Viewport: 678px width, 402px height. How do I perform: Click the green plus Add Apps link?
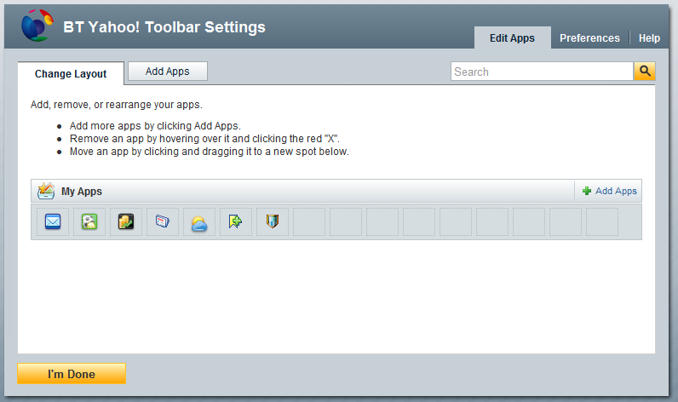[x=610, y=191]
